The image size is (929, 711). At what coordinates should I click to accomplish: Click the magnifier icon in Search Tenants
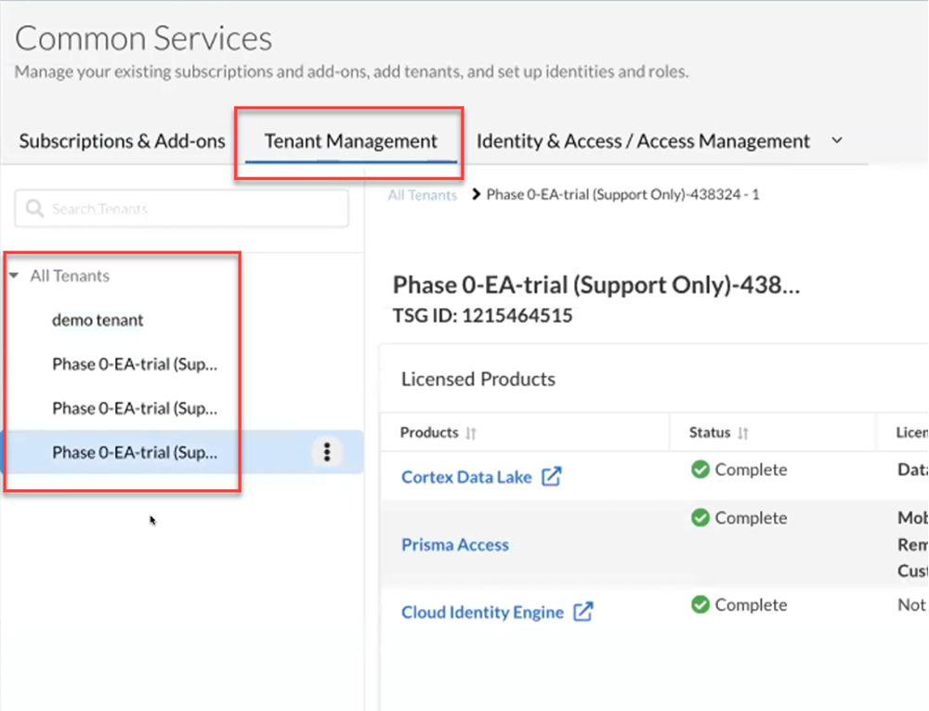(35, 209)
